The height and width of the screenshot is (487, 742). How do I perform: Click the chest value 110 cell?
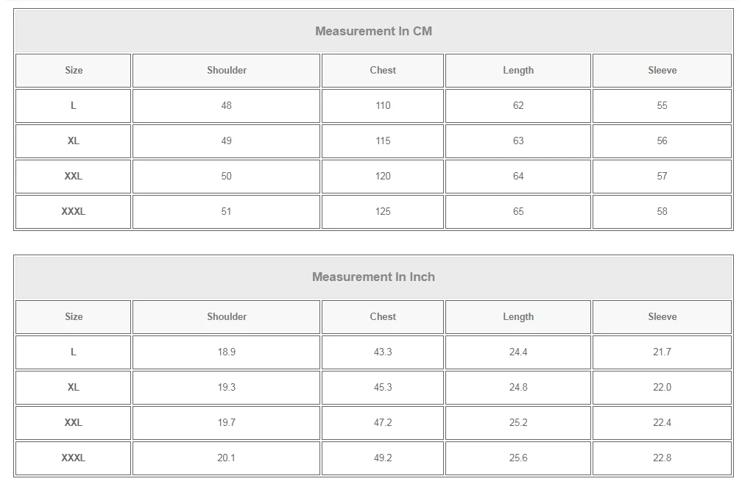pyautogui.click(x=383, y=105)
